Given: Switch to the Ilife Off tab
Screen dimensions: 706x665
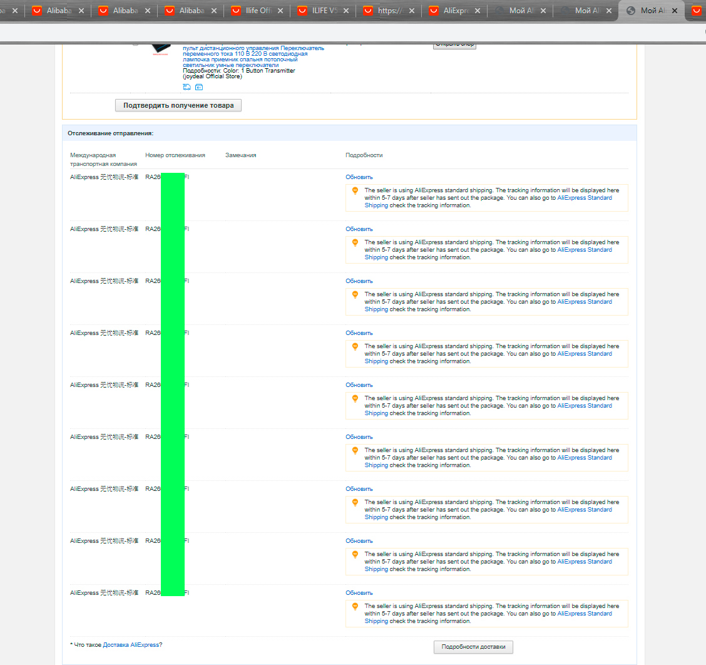Looking at the screenshot, I should pos(257,11).
